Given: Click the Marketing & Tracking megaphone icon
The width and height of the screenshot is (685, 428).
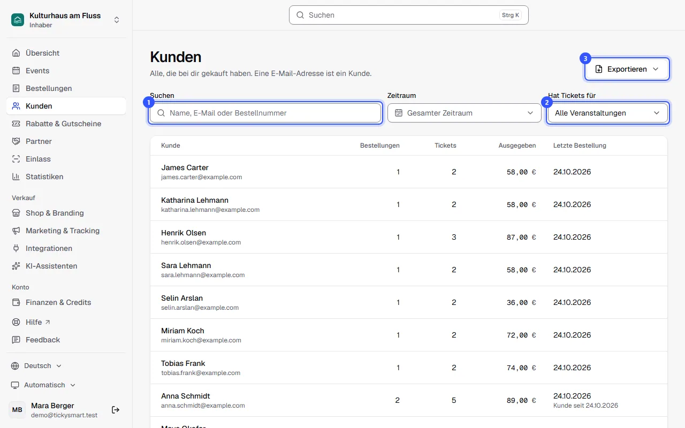Looking at the screenshot, I should [16, 231].
